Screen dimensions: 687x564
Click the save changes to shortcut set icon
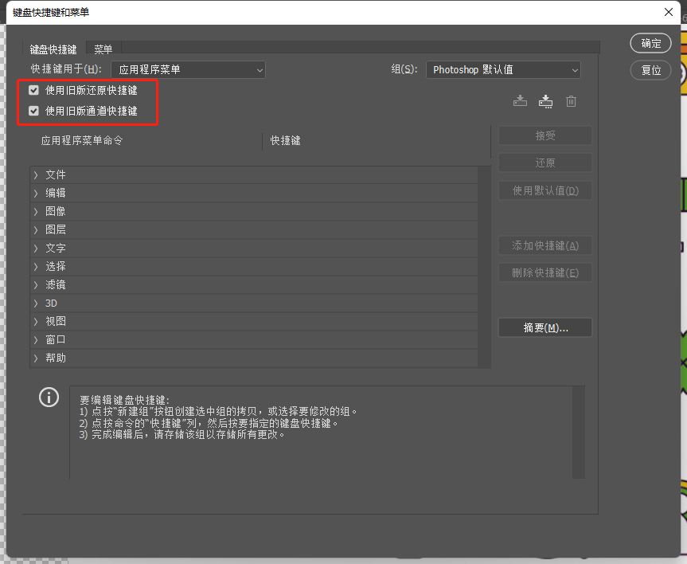(520, 101)
